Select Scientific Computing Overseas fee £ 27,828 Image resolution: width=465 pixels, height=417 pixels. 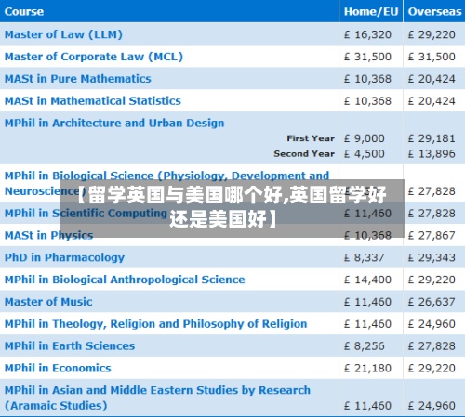(432, 214)
